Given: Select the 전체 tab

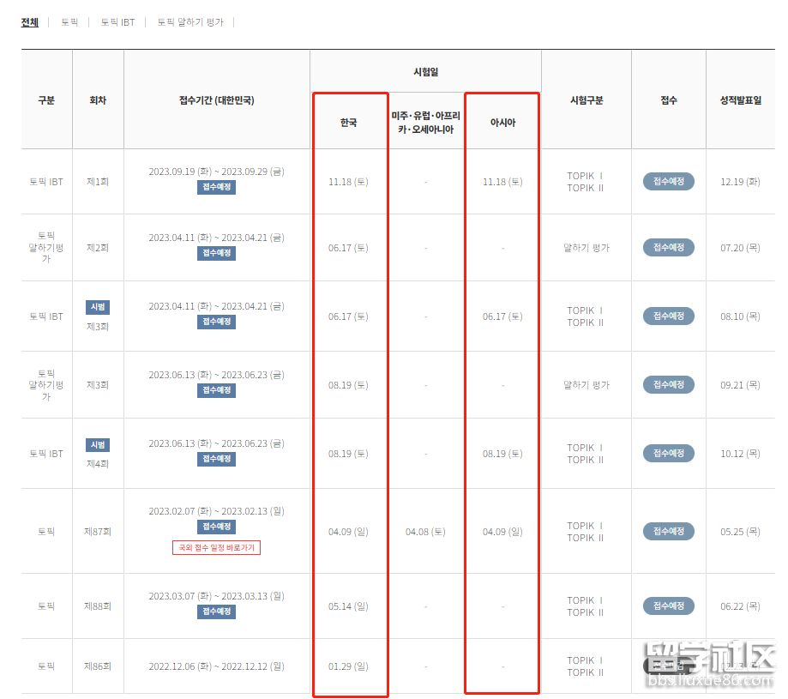Looking at the screenshot, I should 30,22.
